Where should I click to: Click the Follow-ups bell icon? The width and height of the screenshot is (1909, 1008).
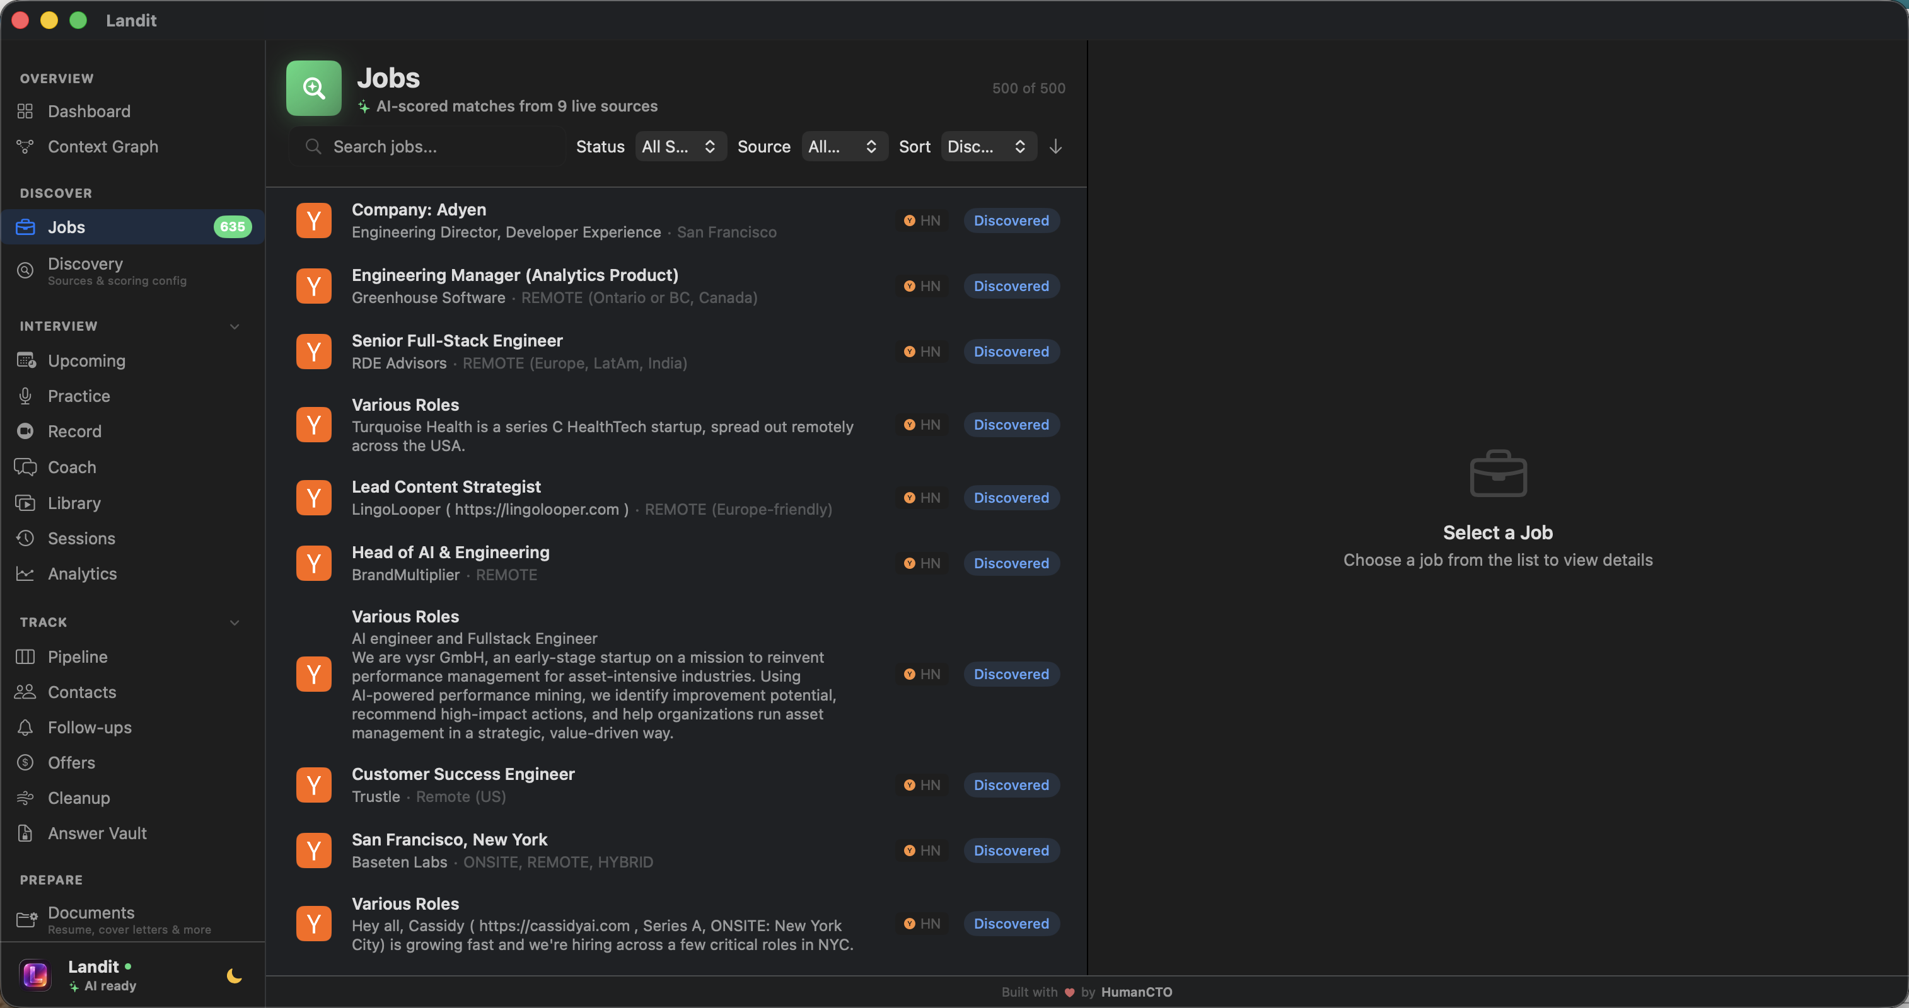25,727
